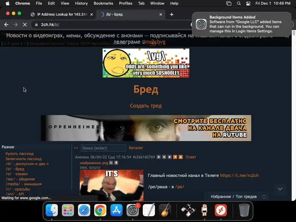Screen dimensions: 296x222
Task: Switch to the IP Address Lookup tab
Action: pos(62,14)
